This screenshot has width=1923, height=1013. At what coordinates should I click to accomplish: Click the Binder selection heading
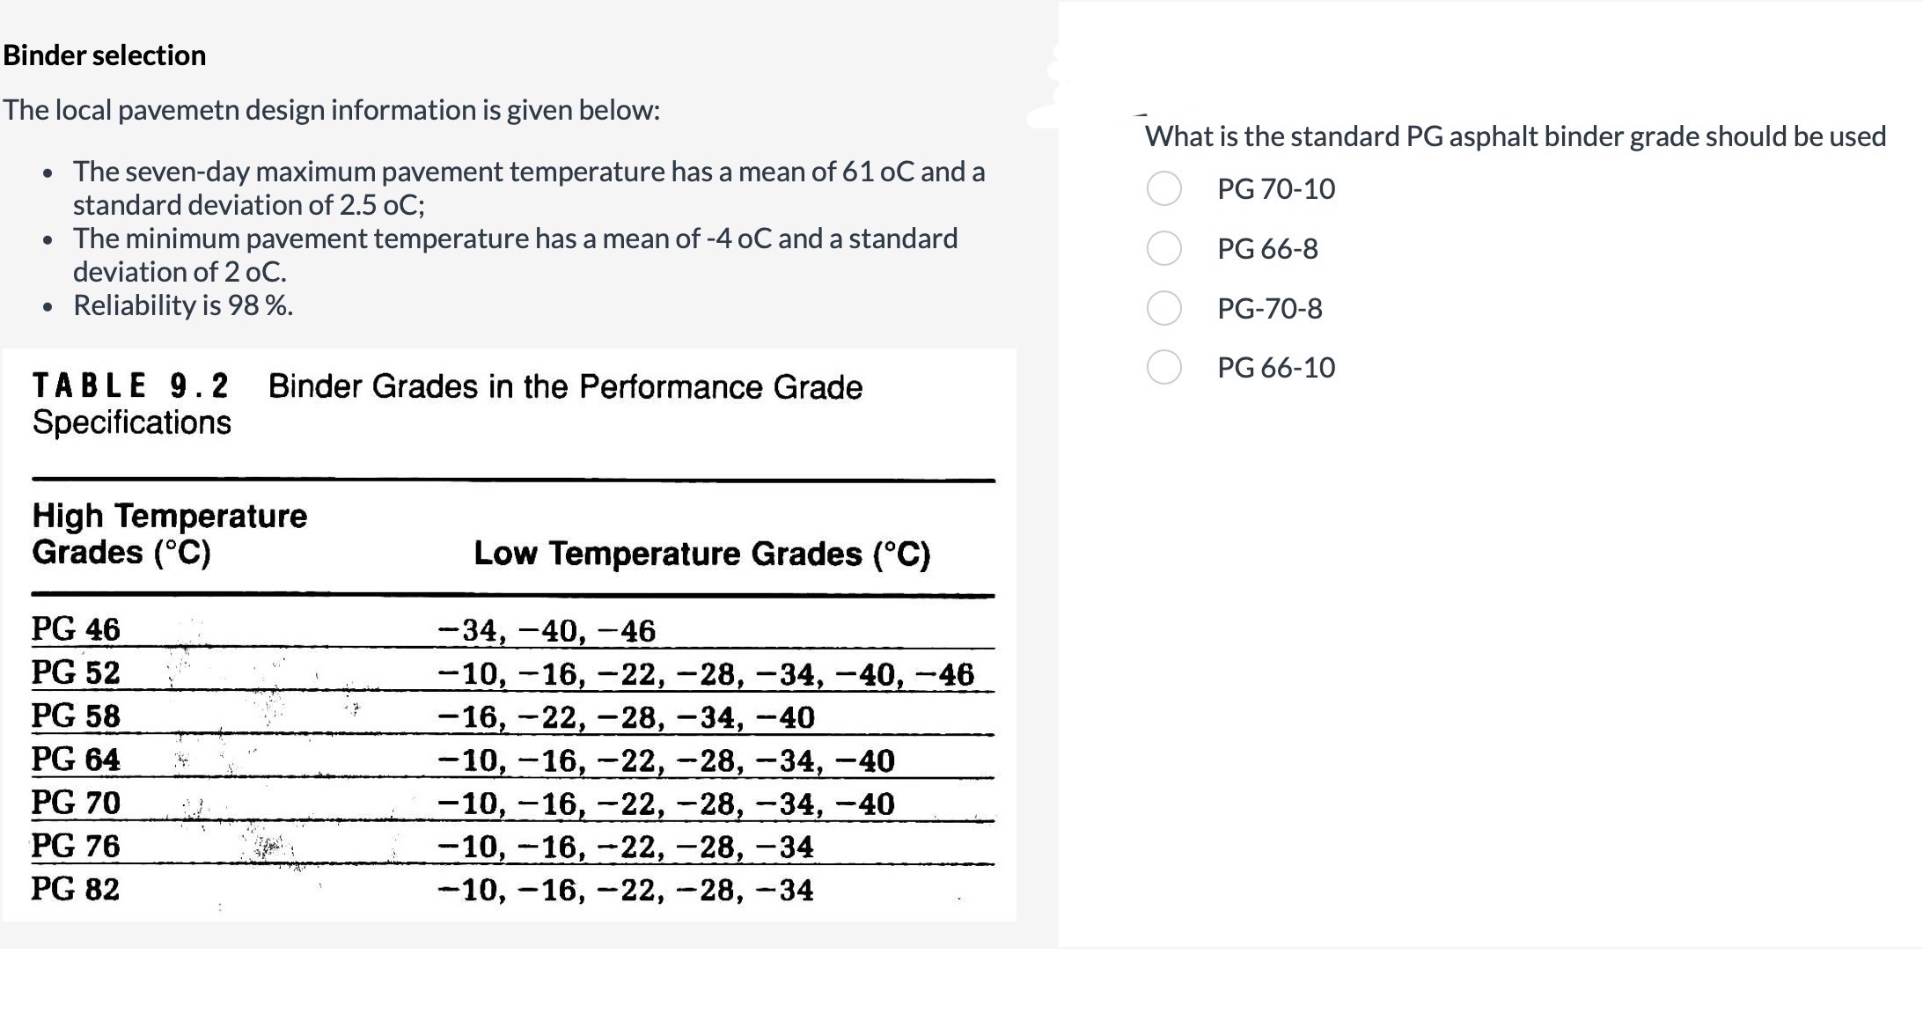coord(104,54)
